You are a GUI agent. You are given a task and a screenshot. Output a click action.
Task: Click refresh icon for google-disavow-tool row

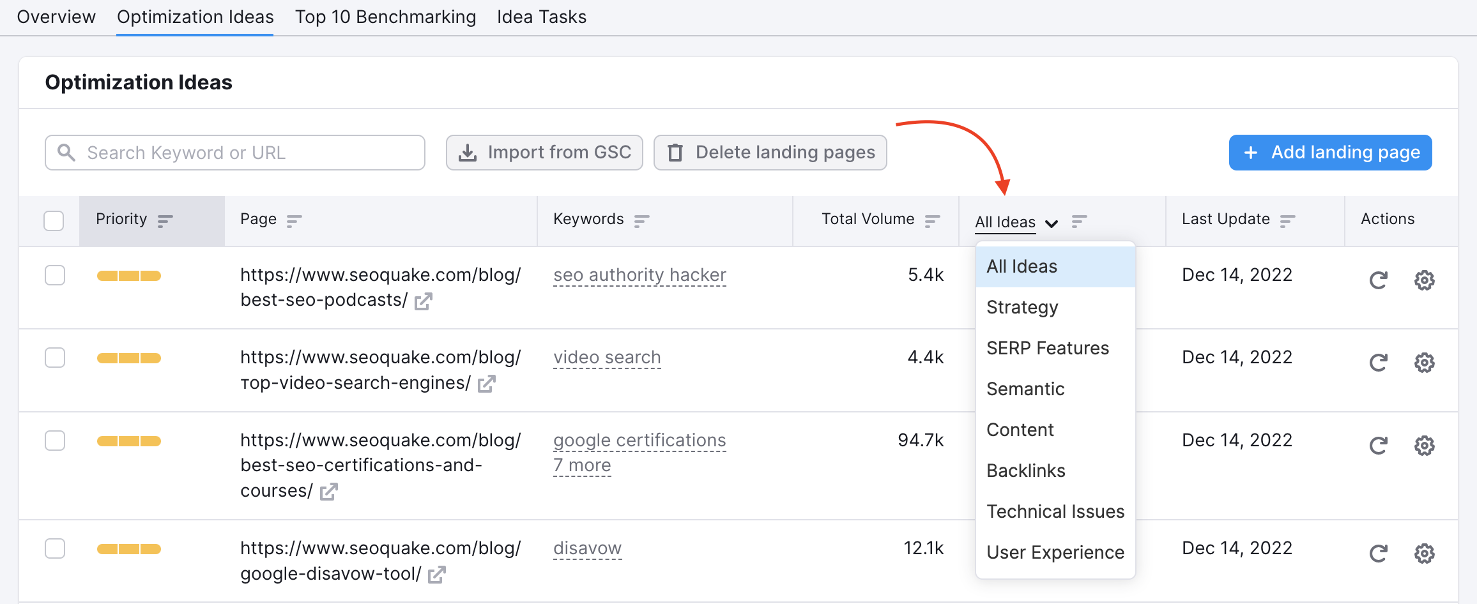tap(1378, 554)
